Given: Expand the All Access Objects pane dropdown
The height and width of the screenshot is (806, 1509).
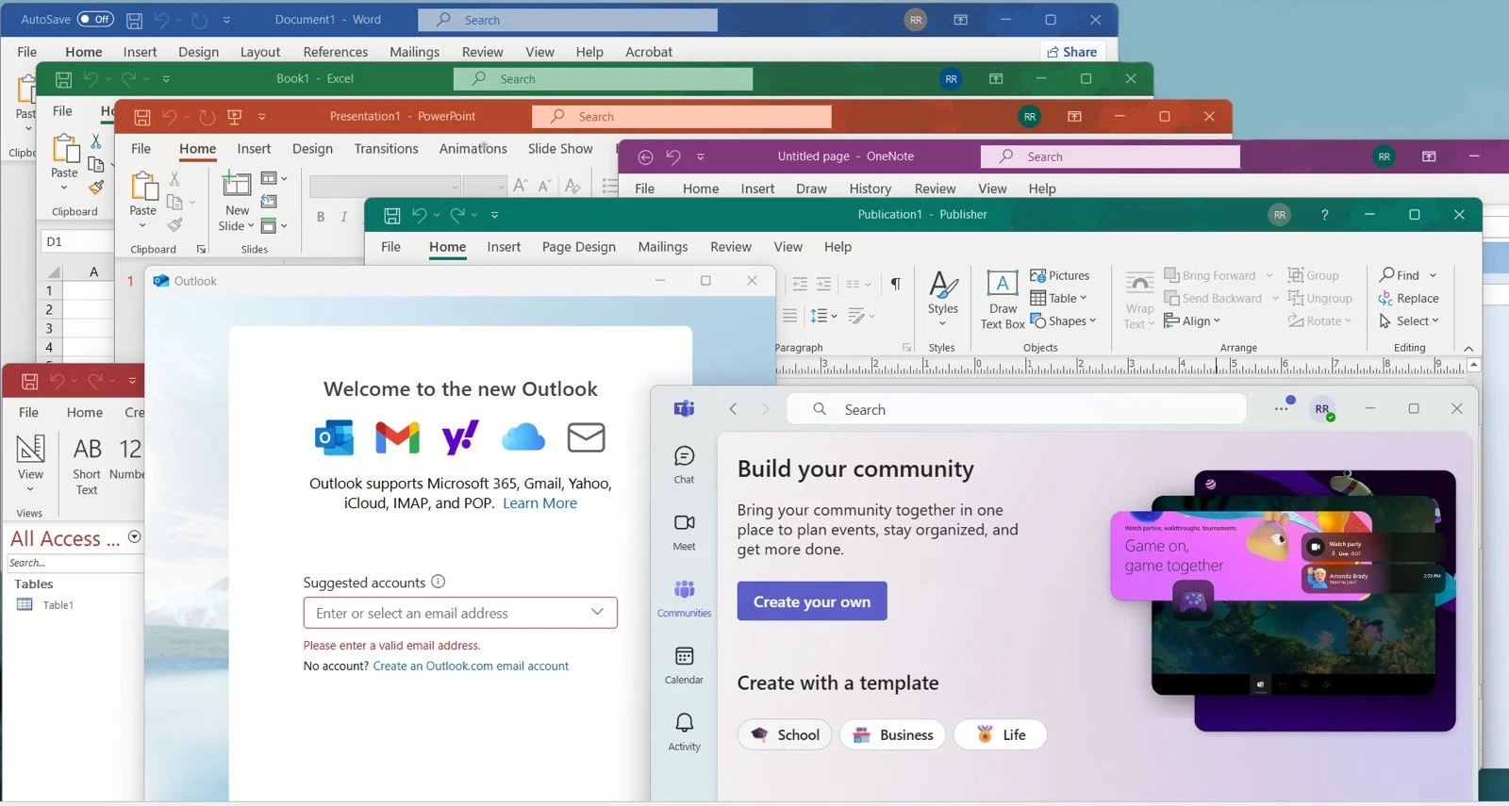Looking at the screenshot, I should (x=134, y=536).
